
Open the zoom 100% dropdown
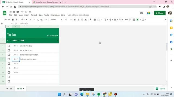[x=24, y=20]
